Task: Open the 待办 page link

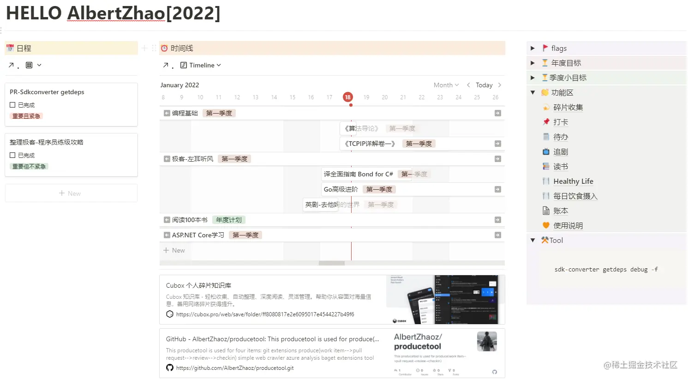Action: (x=561, y=137)
